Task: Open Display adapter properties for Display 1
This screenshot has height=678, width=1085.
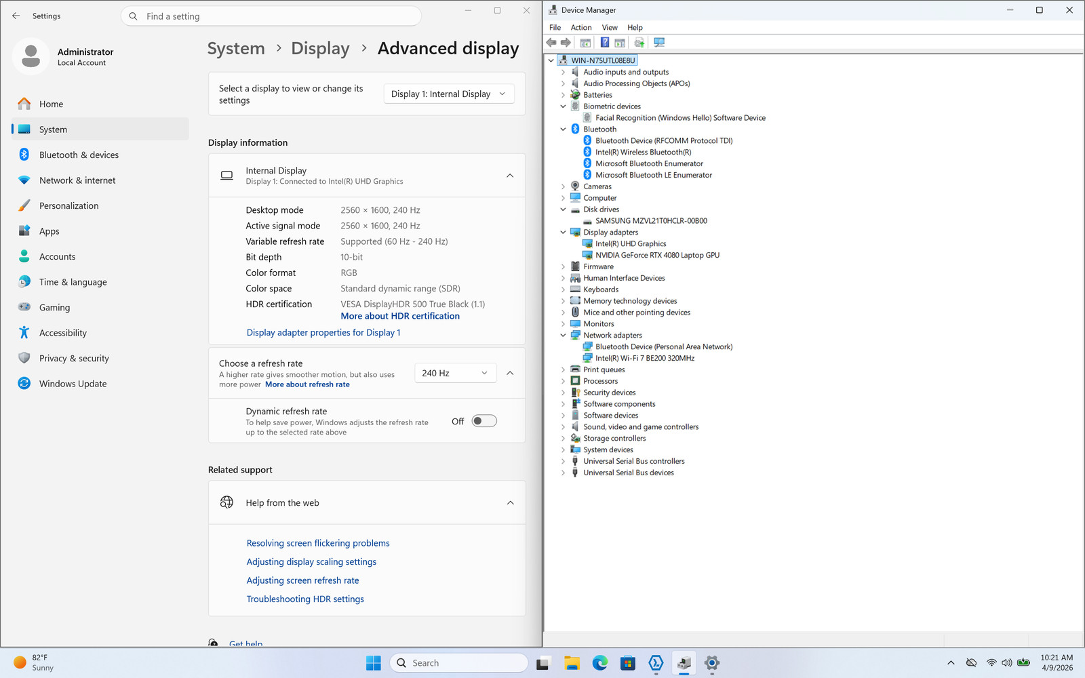Action: tap(323, 332)
